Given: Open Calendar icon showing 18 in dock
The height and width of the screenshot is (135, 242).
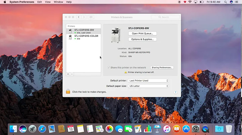Looking at the screenshot, I should 71,129.
